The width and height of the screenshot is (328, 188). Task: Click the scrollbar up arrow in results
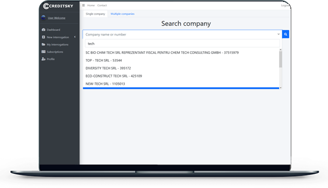tap(281, 50)
